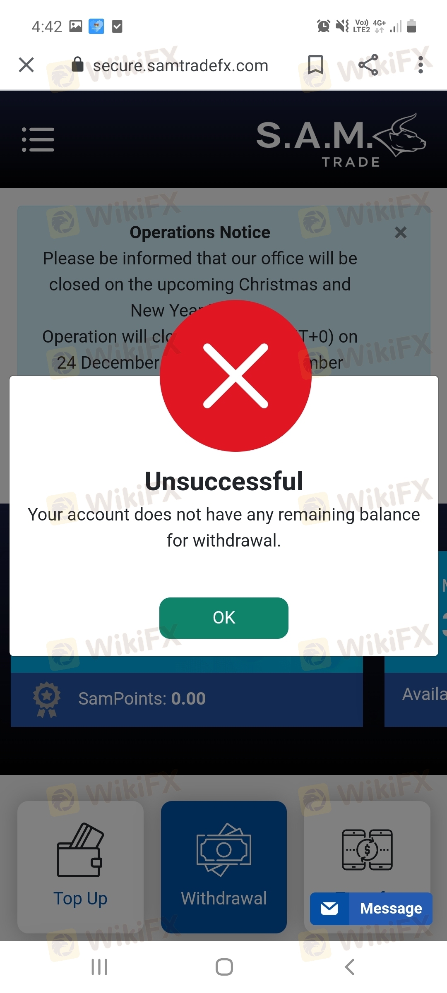Open the three-dot browser options menu
447x993 pixels.
click(421, 65)
